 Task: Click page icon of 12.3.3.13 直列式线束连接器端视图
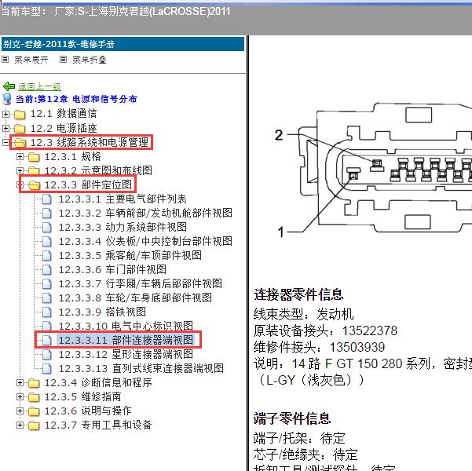click(46, 369)
